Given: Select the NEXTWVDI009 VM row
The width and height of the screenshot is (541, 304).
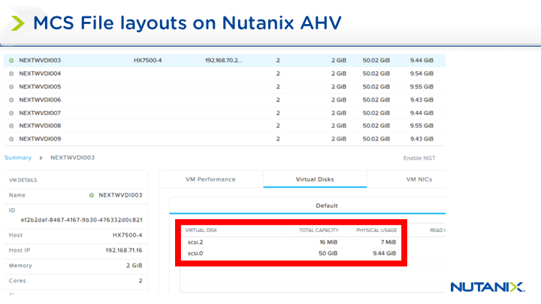Looking at the screenshot, I should pyautogui.click(x=225, y=139).
